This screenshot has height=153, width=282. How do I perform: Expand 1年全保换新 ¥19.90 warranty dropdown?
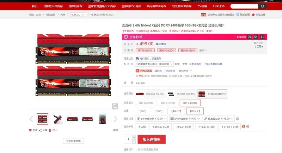(152, 119)
